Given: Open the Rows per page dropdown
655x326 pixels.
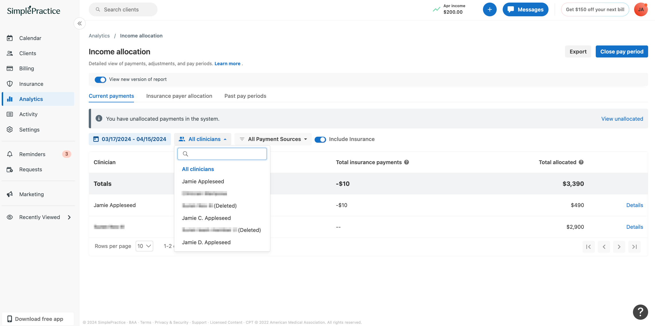Looking at the screenshot, I should click(x=144, y=246).
